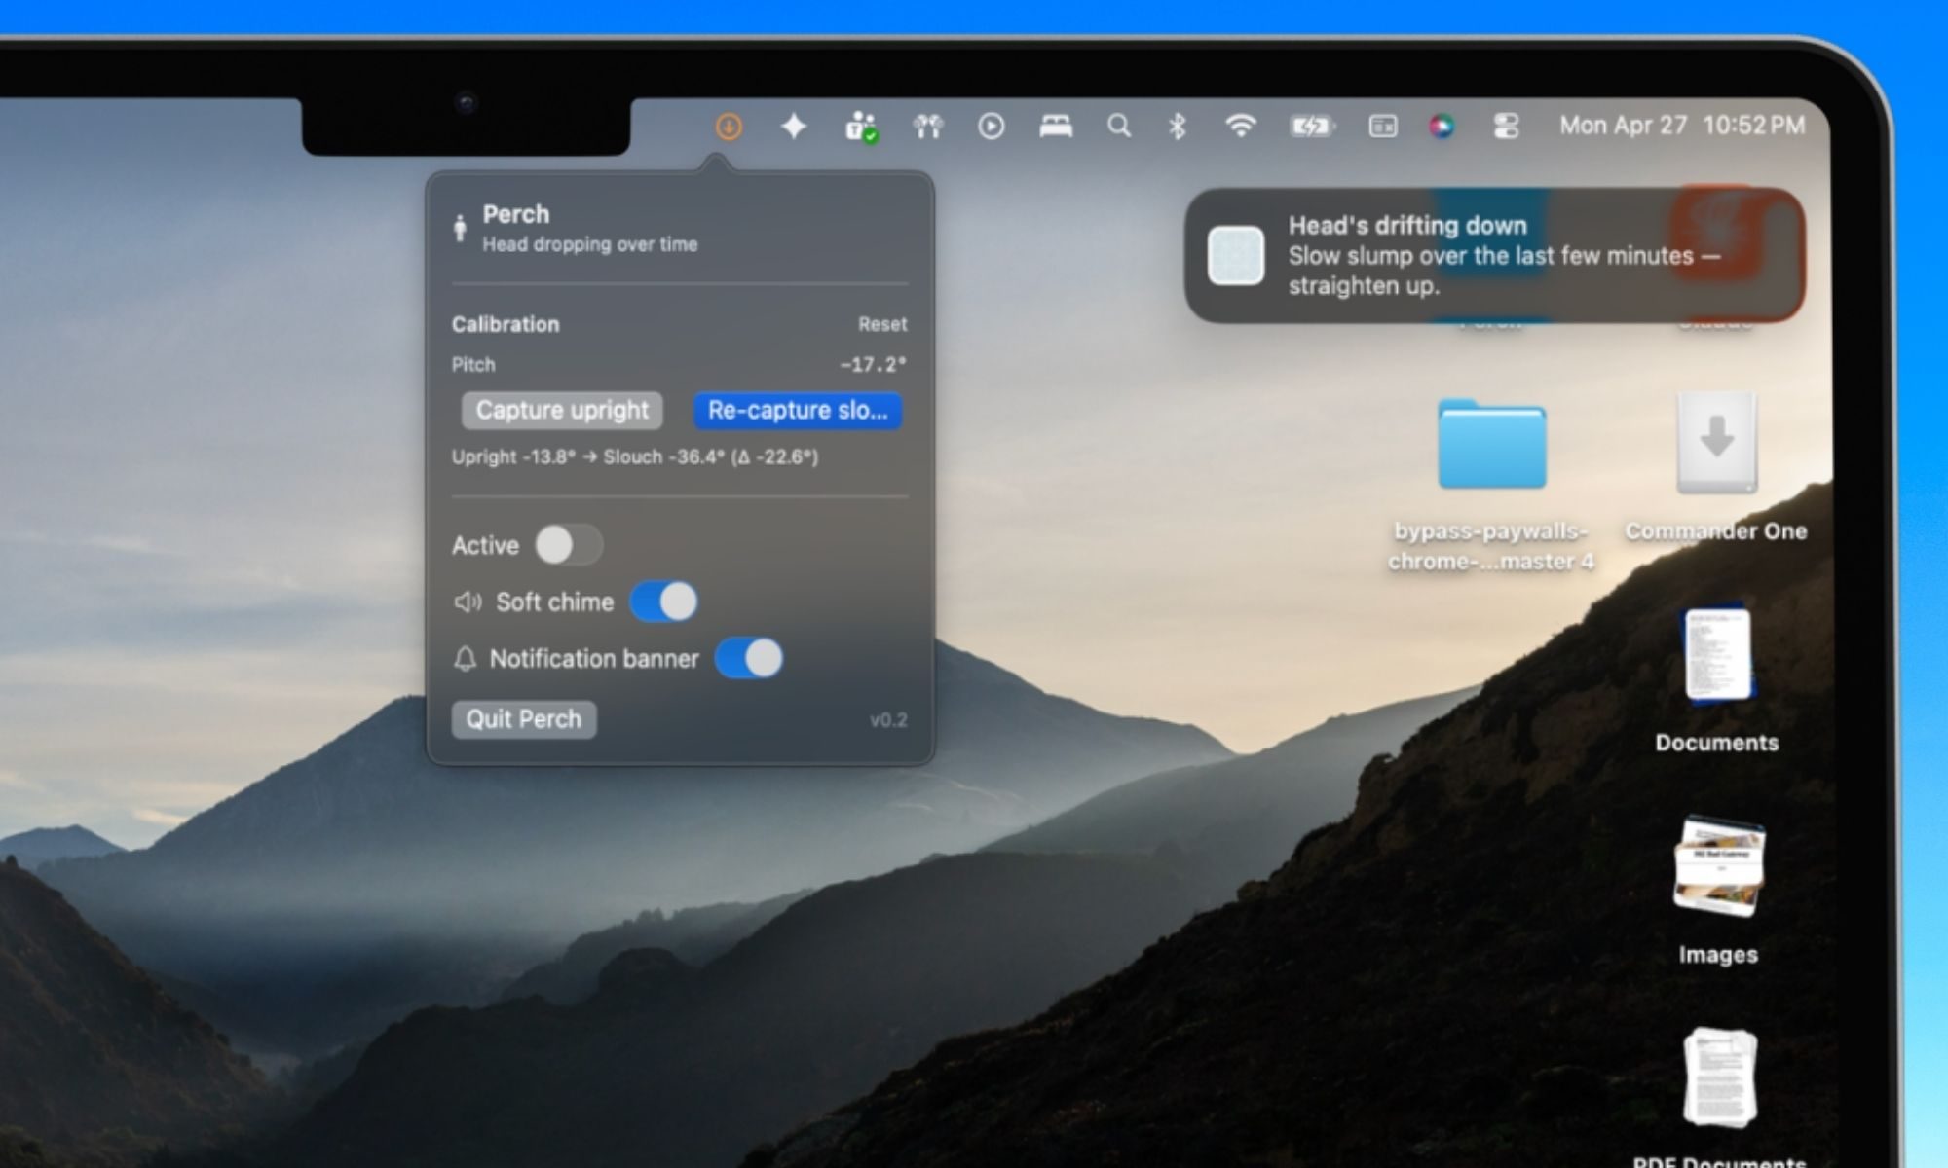This screenshot has width=1948, height=1168.
Task: Disable the Soft chime switch
Action: pyautogui.click(x=663, y=602)
